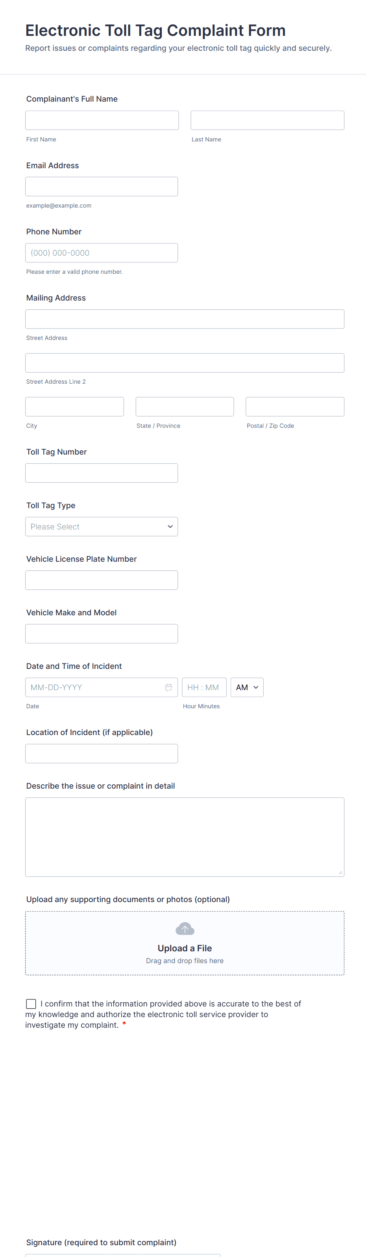This screenshot has width=366, height=1257.
Task: Click the cloud upload icon
Action: coord(185,928)
